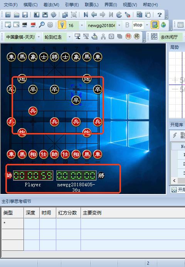Click the 开局库 panel title
The height and width of the screenshot is (267, 185).
pos(177,125)
